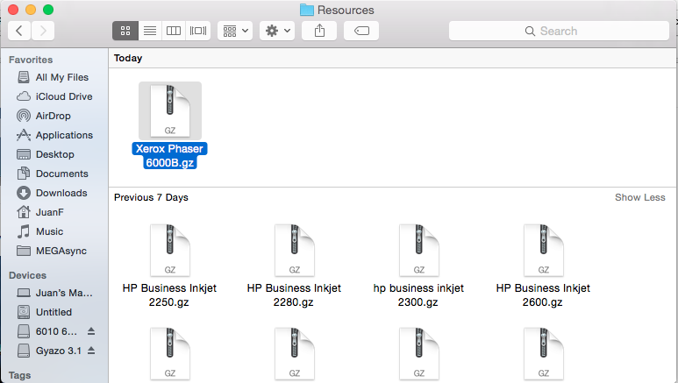Click the Edit Tags toolbar button
The width and height of the screenshot is (678, 383).
361,31
